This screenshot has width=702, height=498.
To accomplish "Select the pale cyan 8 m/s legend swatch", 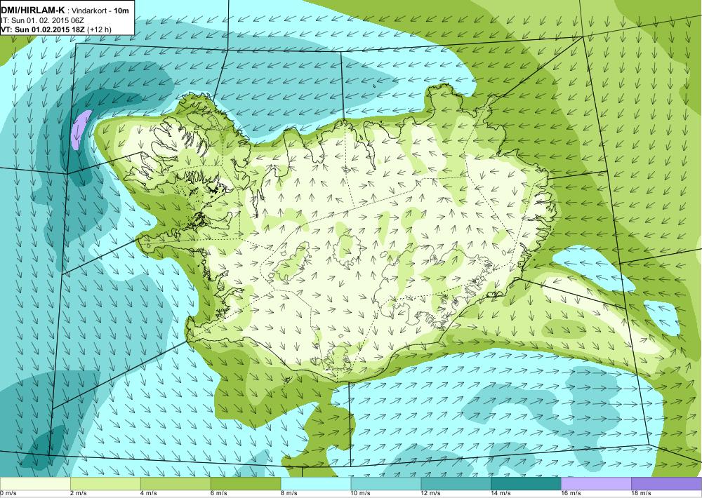I will click(x=316, y=484).
